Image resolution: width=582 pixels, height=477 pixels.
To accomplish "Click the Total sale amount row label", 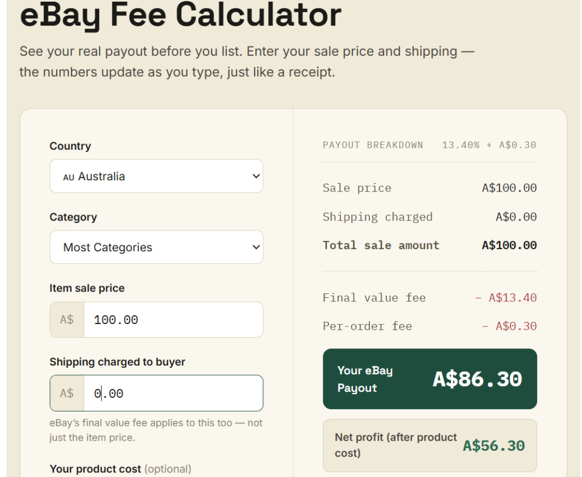I will coord(381,245).
